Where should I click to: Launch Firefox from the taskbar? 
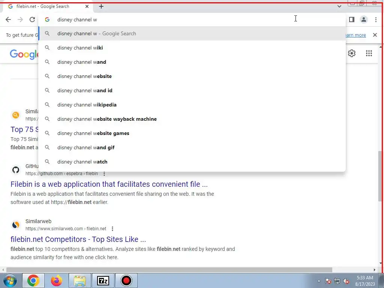[57, 280]
